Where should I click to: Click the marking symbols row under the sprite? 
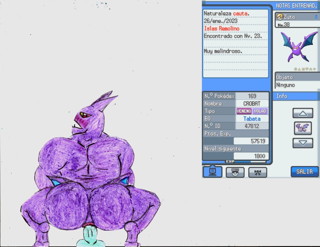point(305,69)
